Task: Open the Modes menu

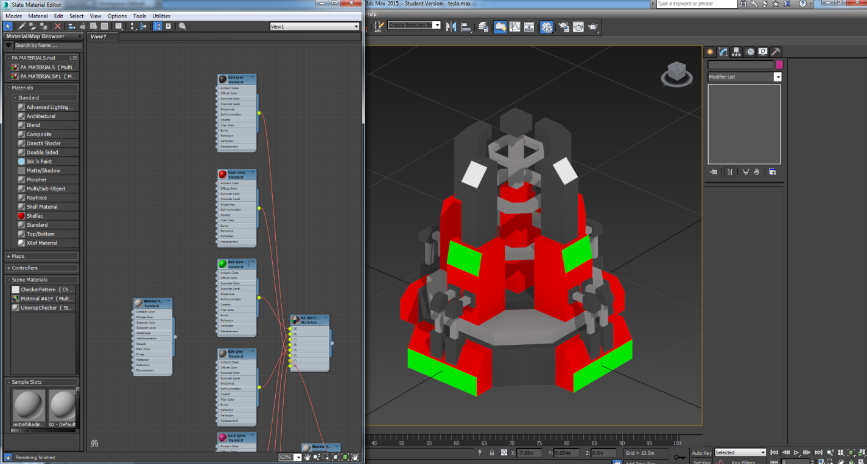Action: [x=13, y=16]
